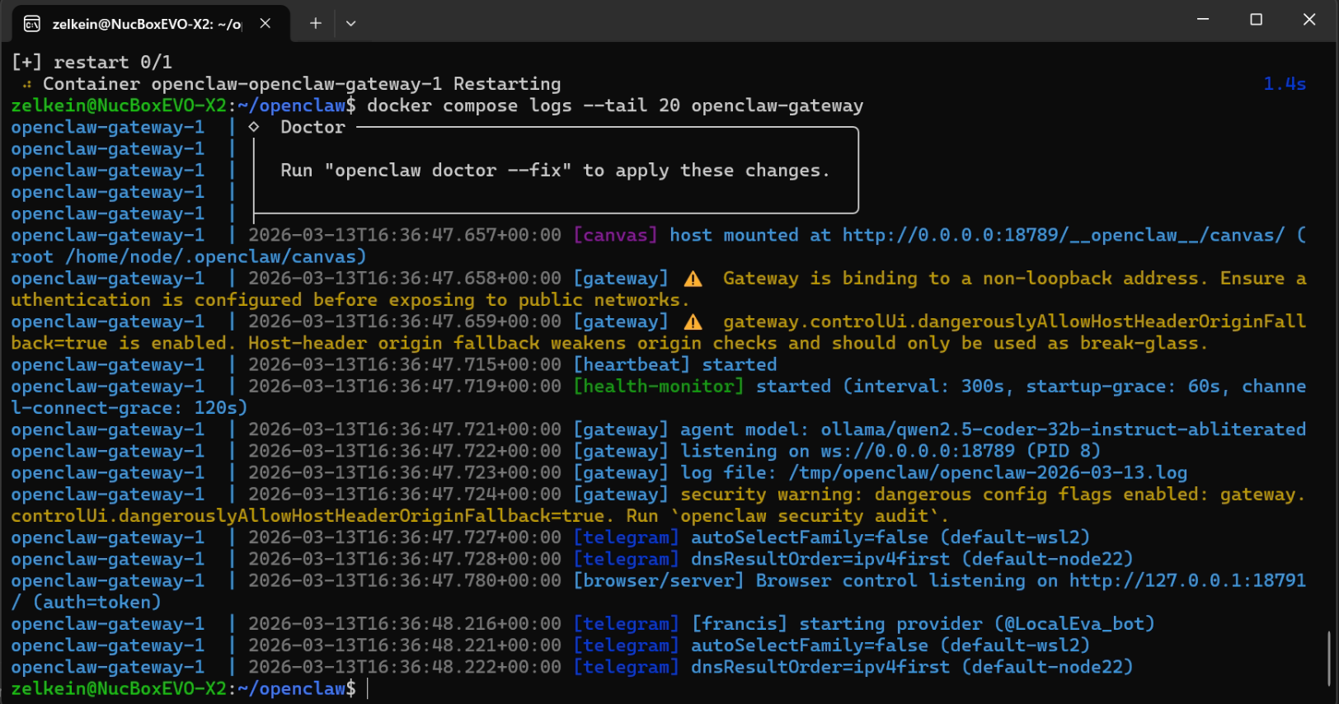This screenshot has height=704, width=1339.
Task: Close the zelkein@NucBoxEVO-X2 tab
Action: coord(265,23)
